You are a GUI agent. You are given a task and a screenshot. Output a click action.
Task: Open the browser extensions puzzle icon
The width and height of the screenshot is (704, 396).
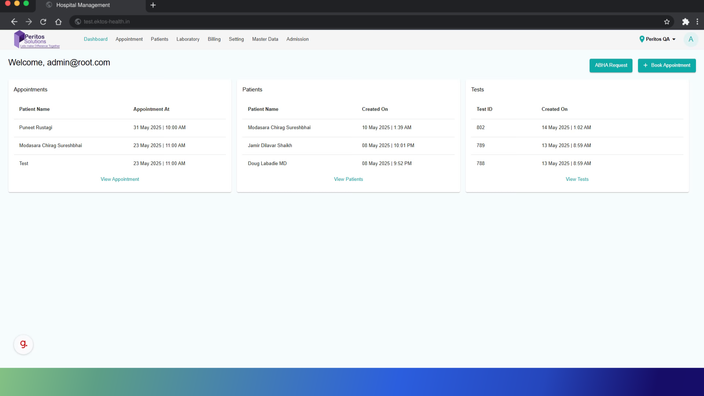[x=685, y=22]
